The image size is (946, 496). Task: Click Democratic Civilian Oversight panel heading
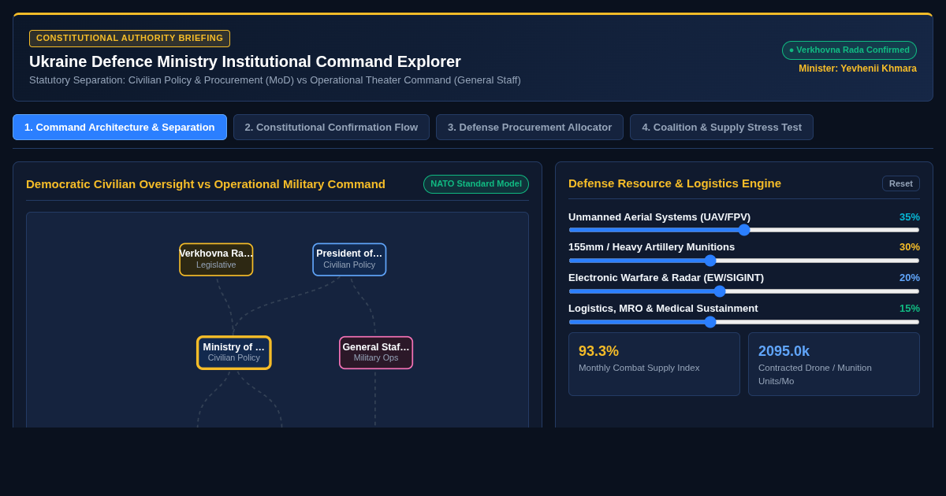pos(206,184)
